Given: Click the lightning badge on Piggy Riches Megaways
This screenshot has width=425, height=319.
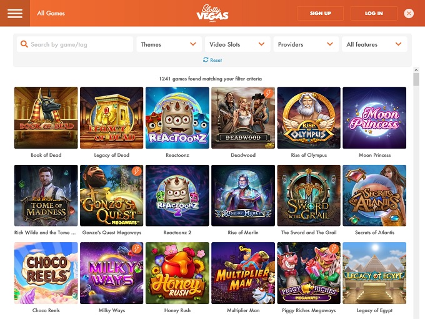Looking at the screenshot, I should 334,248.
